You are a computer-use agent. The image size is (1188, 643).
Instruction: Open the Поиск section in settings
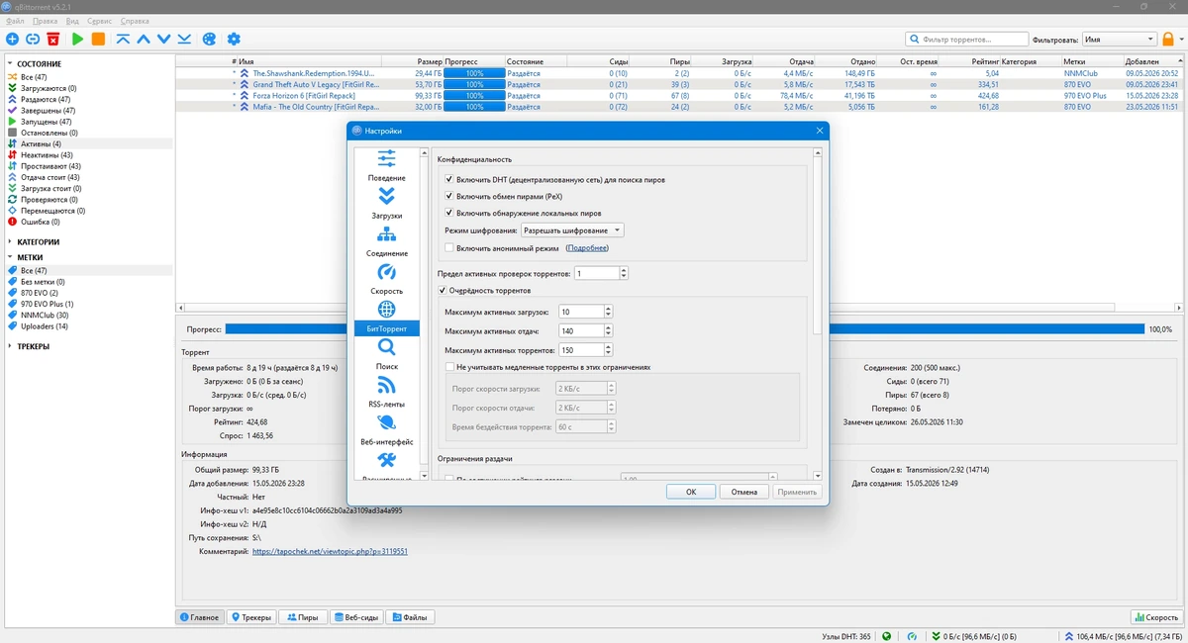click(387, 354)
